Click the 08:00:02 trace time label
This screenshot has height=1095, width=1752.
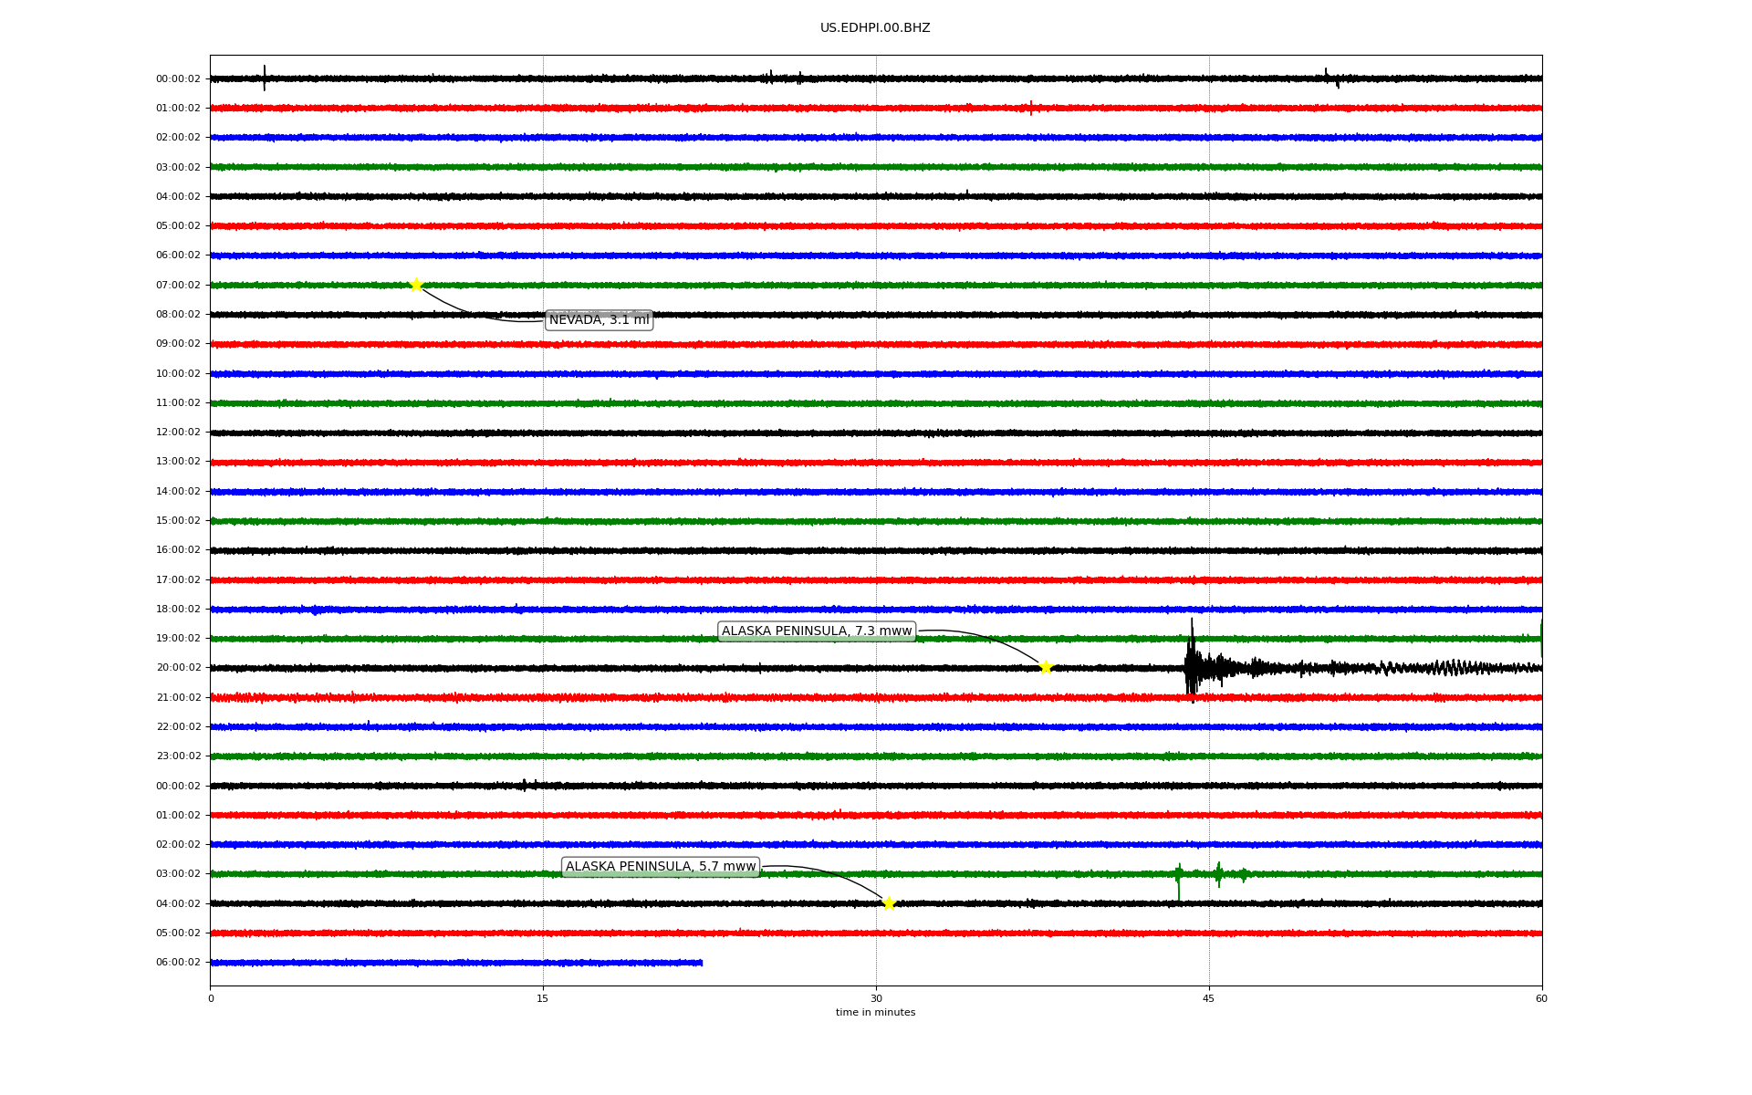(178, 315)
